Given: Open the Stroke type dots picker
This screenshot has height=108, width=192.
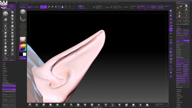Looking at the screenshot, I should (23, 19).
